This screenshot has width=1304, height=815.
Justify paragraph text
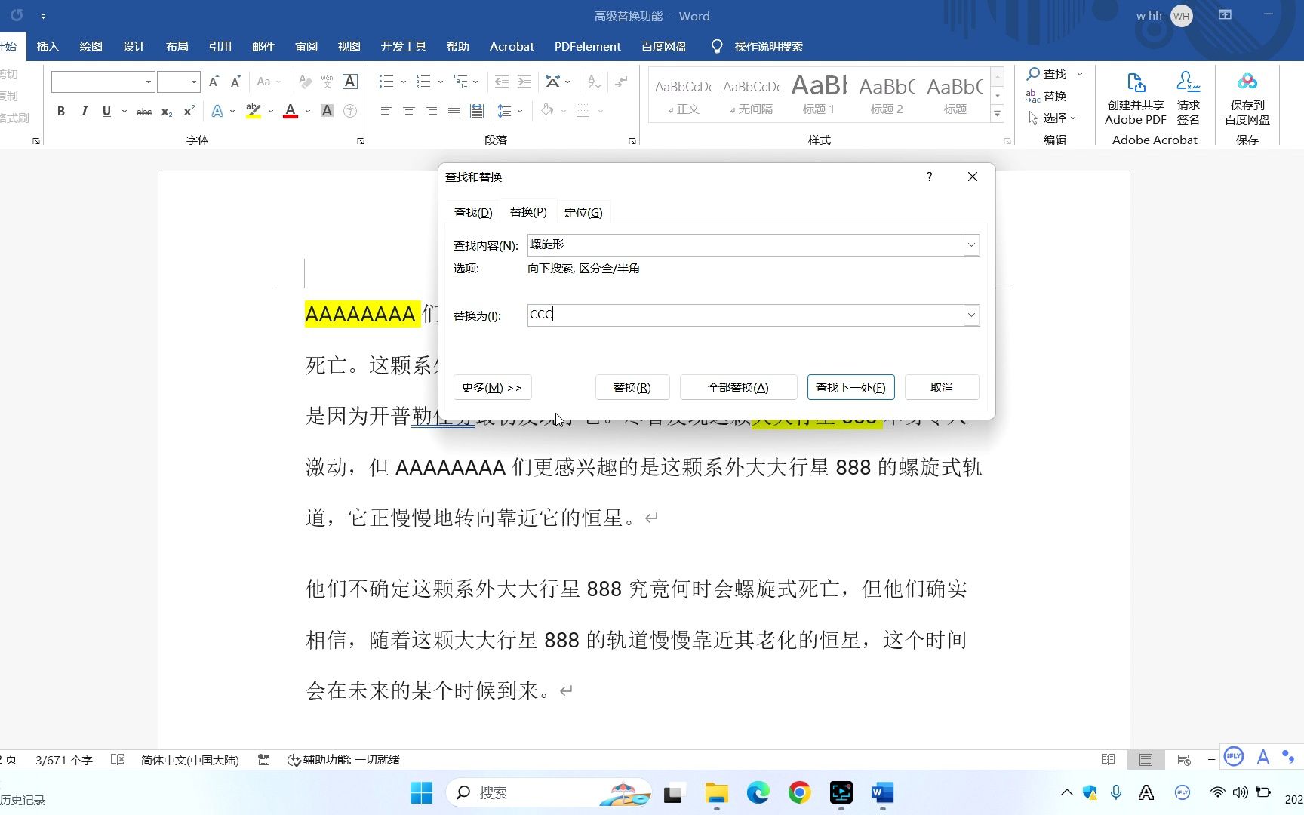tap(454, 112)
